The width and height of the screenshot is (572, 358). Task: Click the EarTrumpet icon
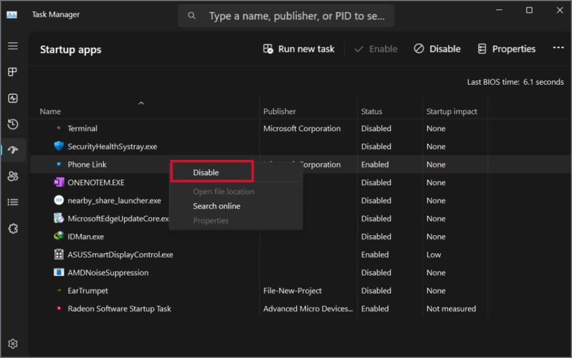pos(59,291)
